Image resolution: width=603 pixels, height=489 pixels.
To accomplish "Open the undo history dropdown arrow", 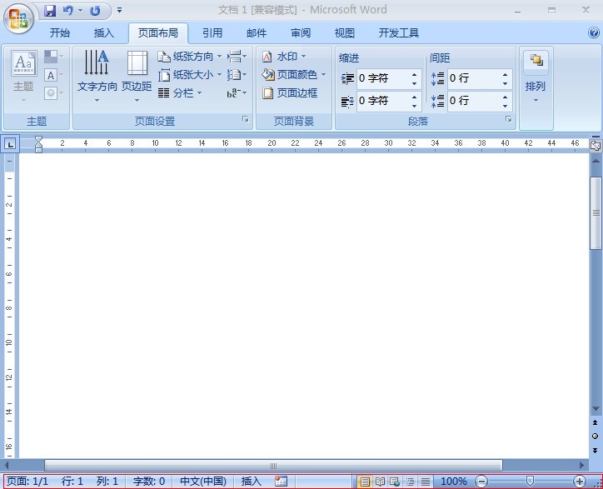I will coord(81,10).
